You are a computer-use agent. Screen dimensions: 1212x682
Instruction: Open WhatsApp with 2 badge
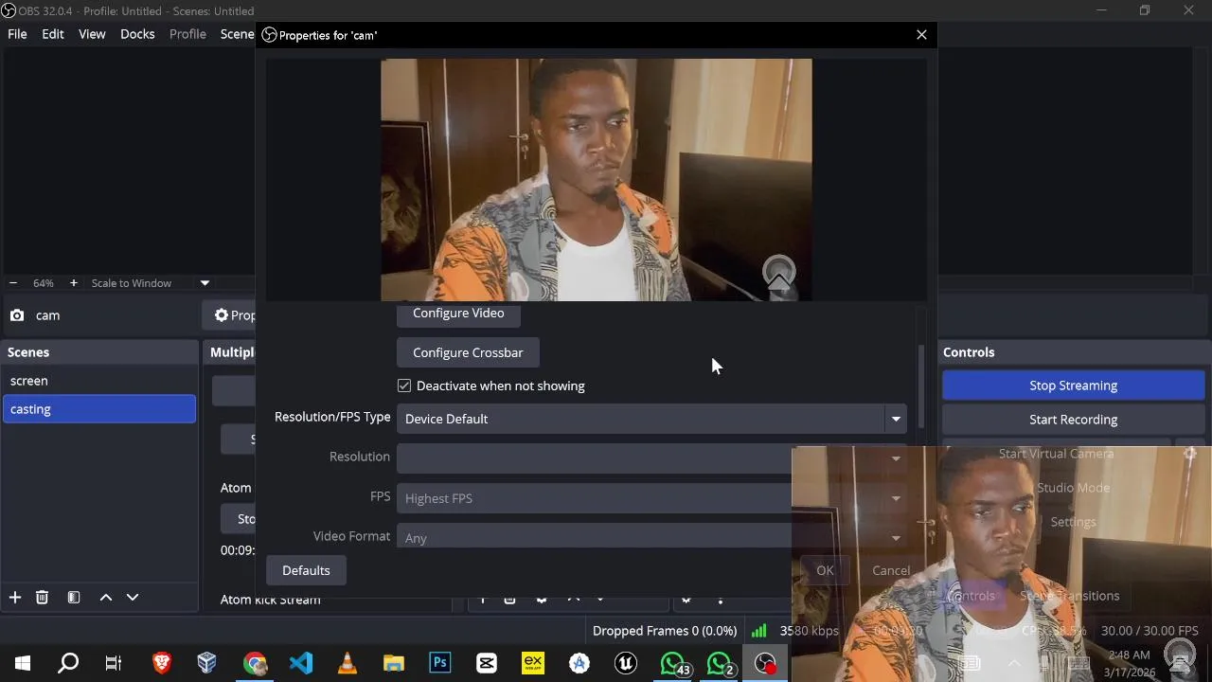click(720, 663)
